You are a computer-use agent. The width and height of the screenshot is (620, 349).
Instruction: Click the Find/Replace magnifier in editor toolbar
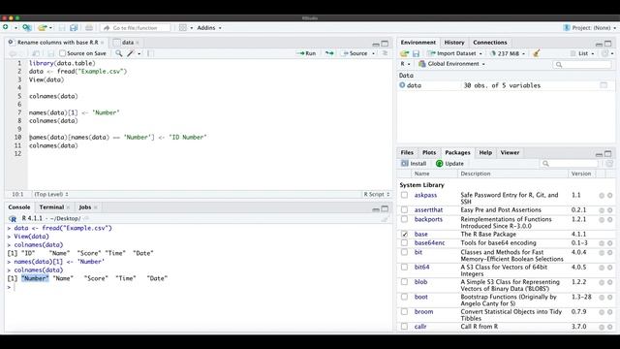118,53
